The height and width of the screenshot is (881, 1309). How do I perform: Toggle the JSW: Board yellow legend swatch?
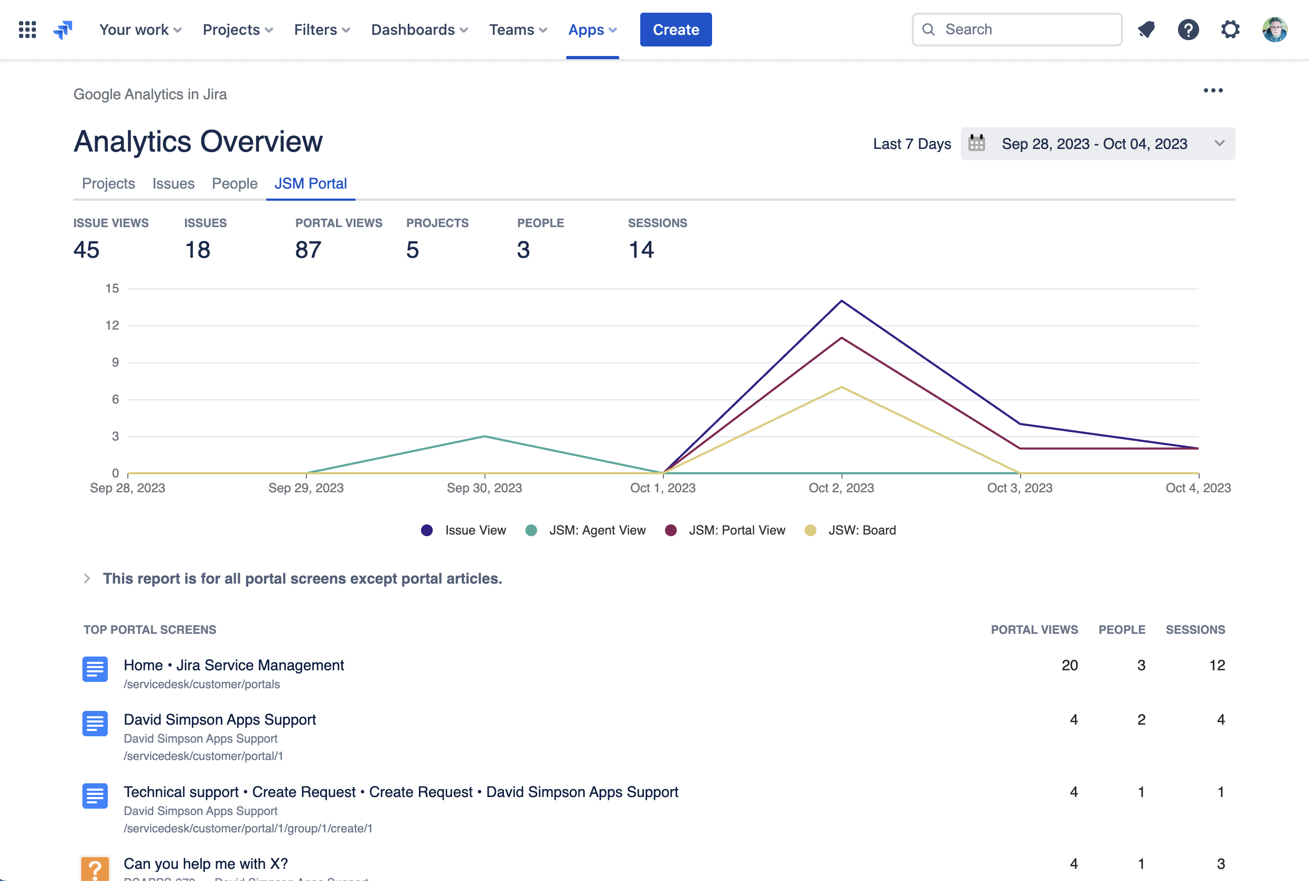coord(810,530)
